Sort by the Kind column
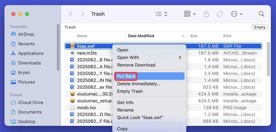This screenshot has width=276, height=132. tap(227, 36)
